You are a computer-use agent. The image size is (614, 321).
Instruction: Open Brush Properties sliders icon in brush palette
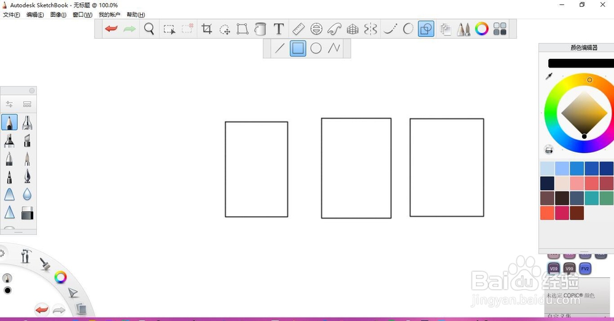[x=9, y=104]
